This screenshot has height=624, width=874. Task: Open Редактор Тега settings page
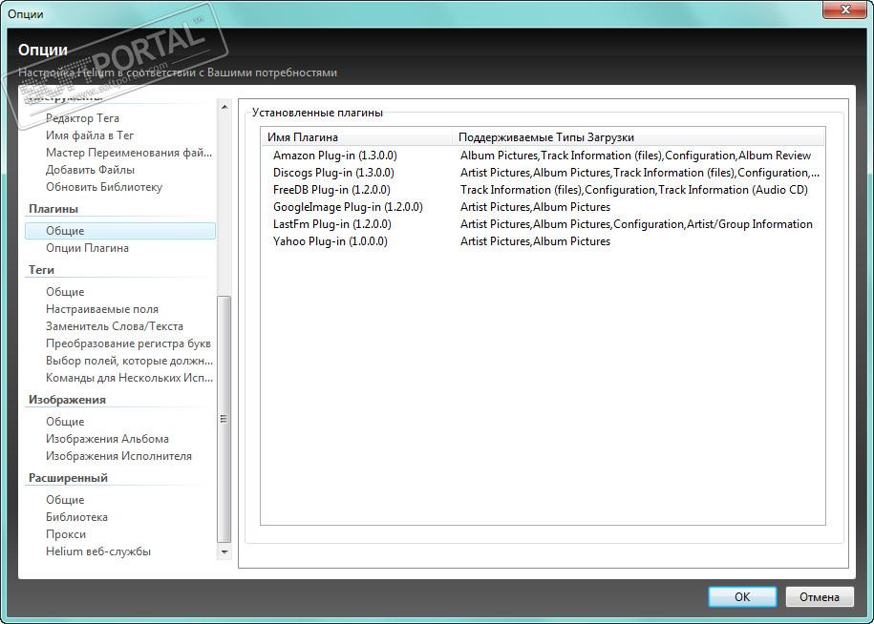tap(82, 118)
